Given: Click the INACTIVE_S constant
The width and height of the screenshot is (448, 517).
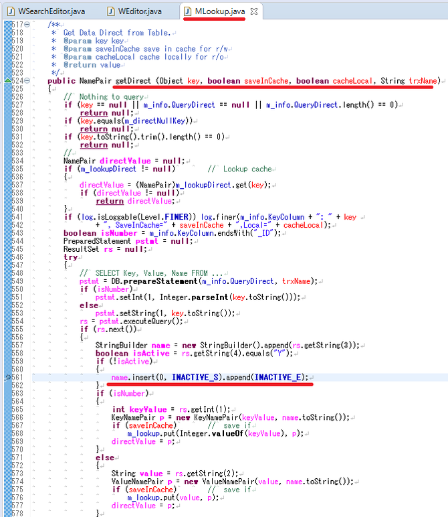Looking at the screenshot, I should point(195,377).
